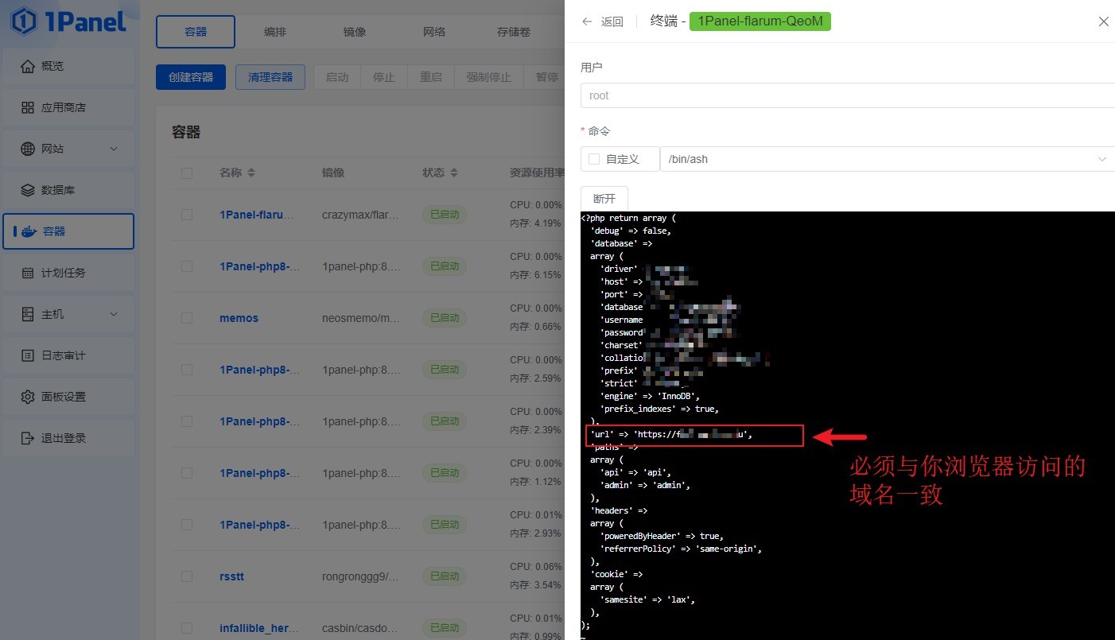Click the casbin/casdo image cell text

pos(360,628)
